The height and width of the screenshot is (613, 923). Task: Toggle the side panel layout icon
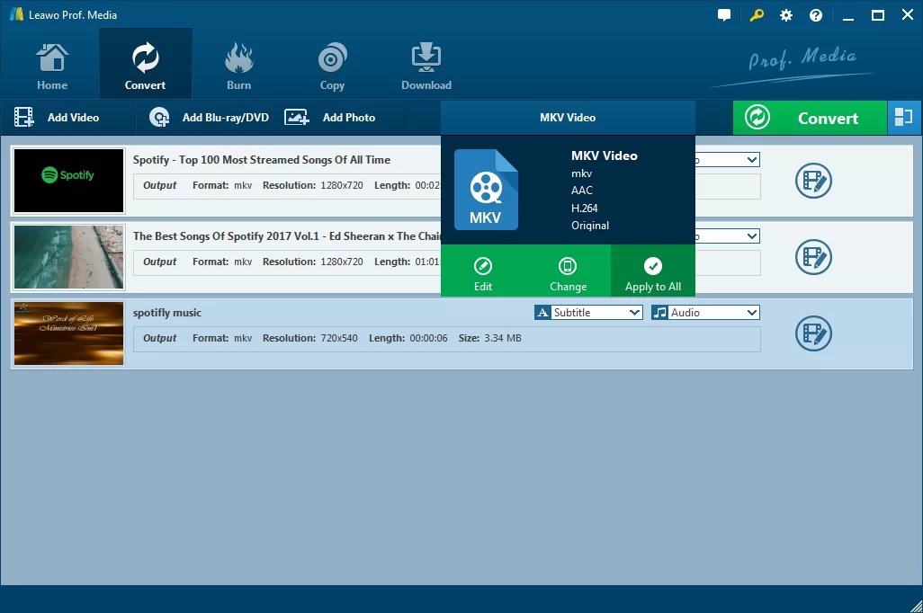(904, 118)
